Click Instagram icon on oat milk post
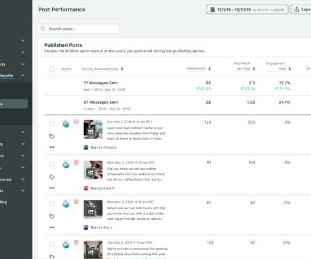The width and height of the screenshot is (311, 259). click(76, 202)
